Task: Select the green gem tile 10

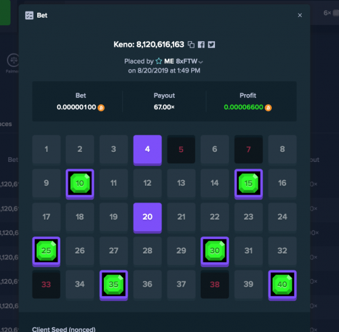Action: pos(80,184)
